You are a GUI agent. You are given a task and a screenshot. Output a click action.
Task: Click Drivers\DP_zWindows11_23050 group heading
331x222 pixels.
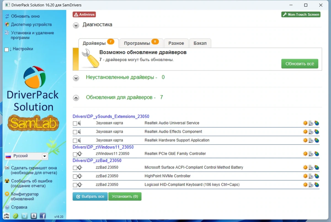[103, 147]
